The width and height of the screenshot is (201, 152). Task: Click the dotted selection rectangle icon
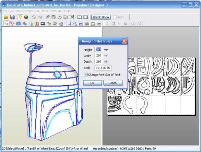pos(69,24)
